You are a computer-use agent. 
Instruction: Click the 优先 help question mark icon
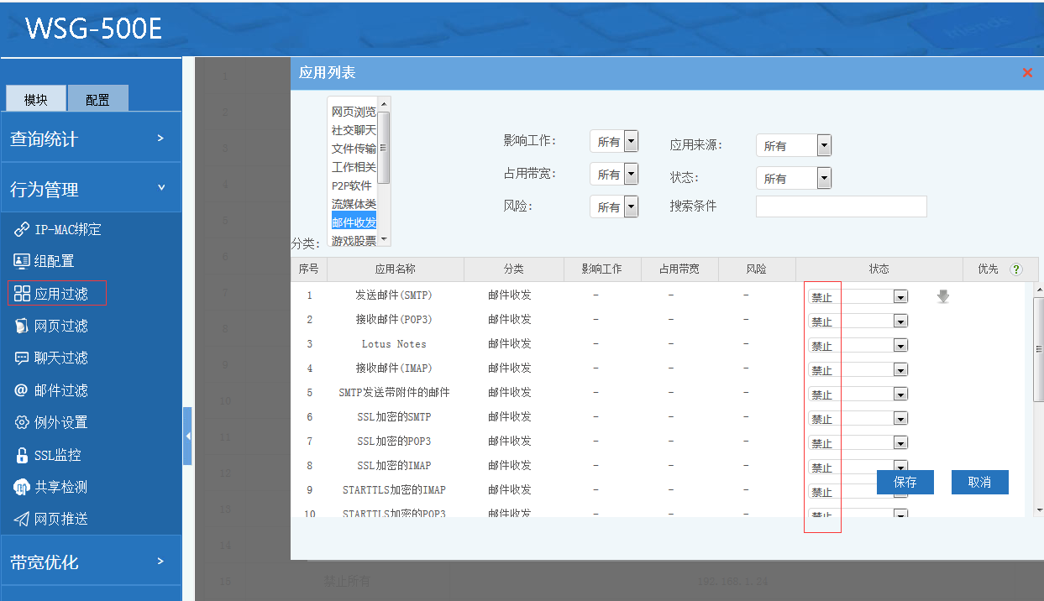(x=1016, y=269)
